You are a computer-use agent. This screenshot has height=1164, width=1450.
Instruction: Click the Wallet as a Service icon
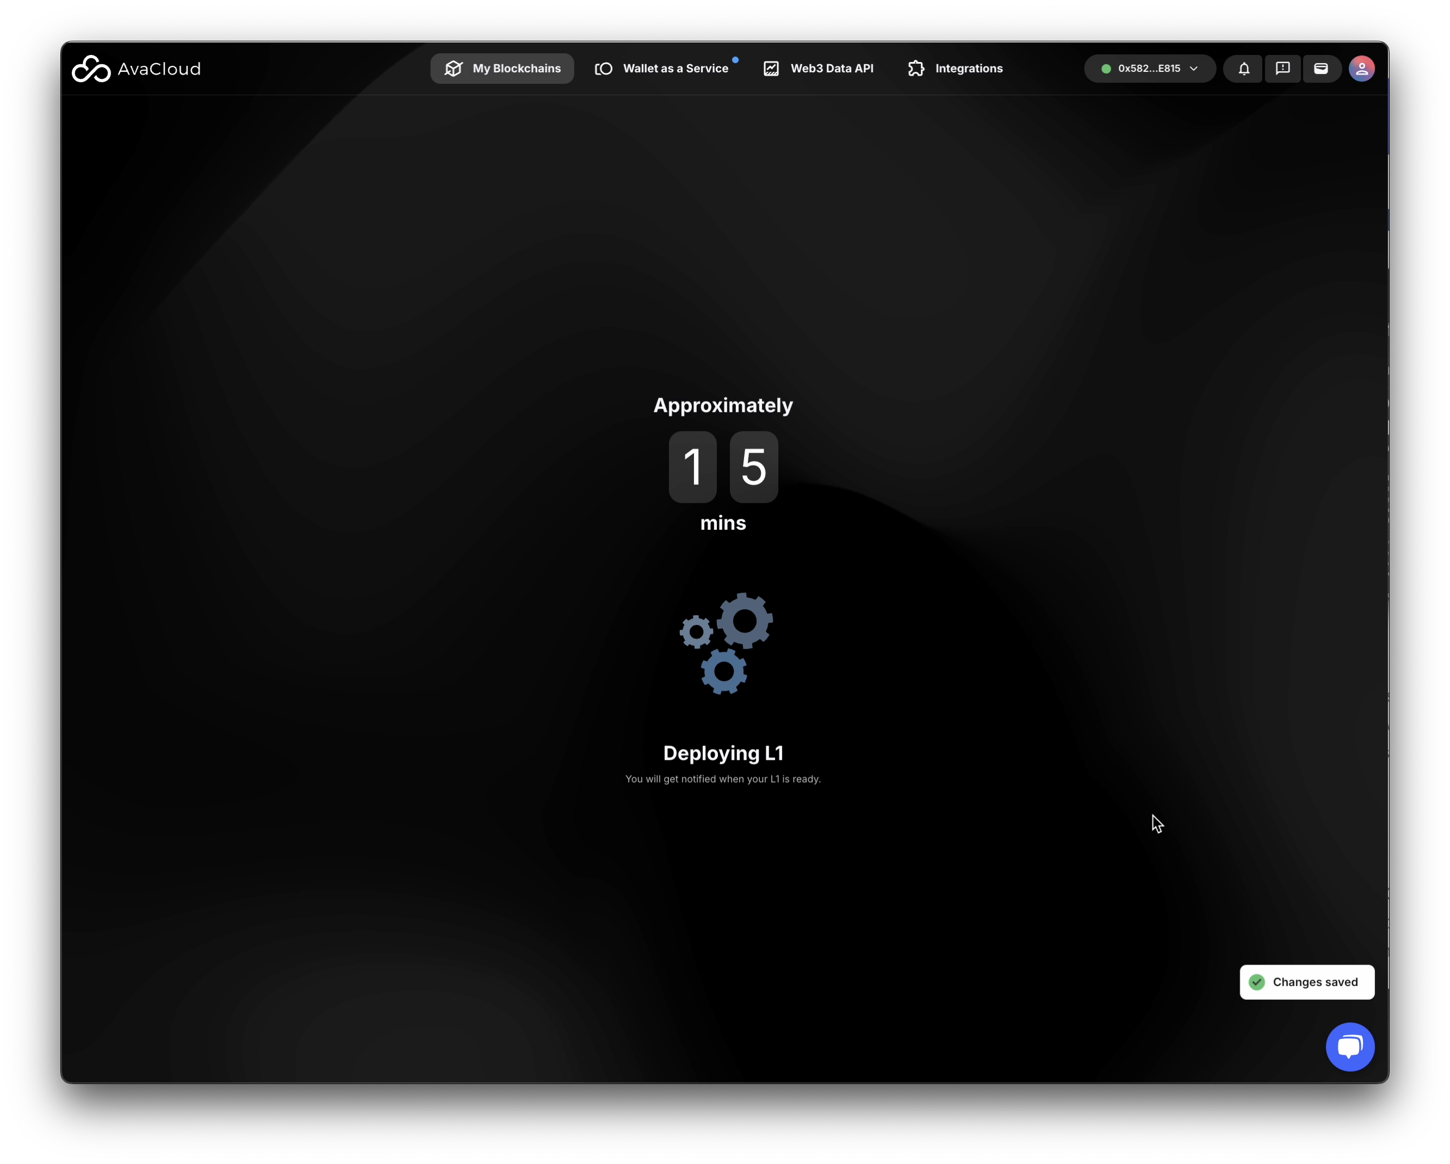coord(604,69)
